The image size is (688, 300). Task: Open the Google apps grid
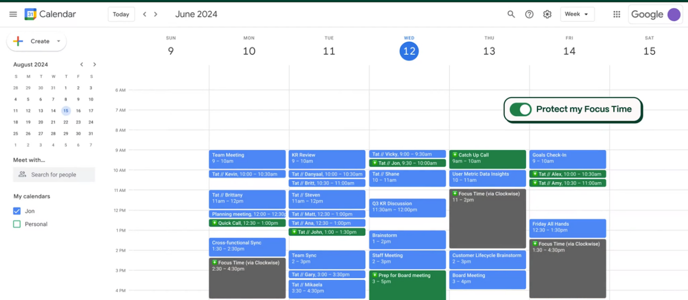pos(616,14)
